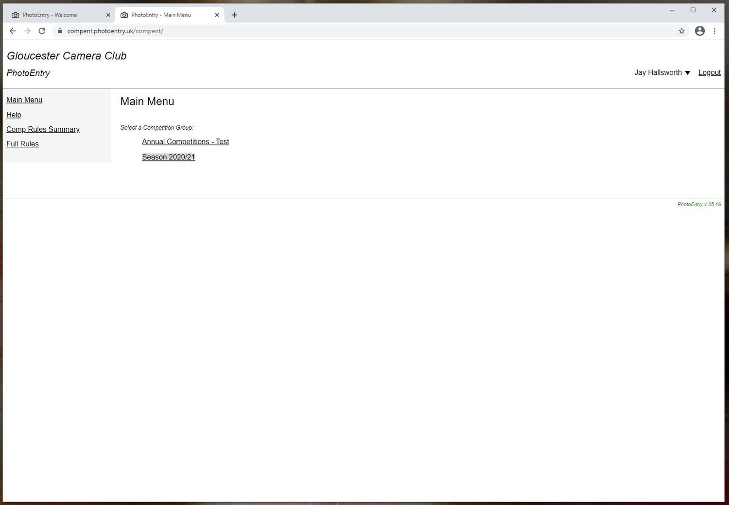Open a new tab with the plus icon
The width and height of the screenshot is (729, 505).
[x=234, y=15]
